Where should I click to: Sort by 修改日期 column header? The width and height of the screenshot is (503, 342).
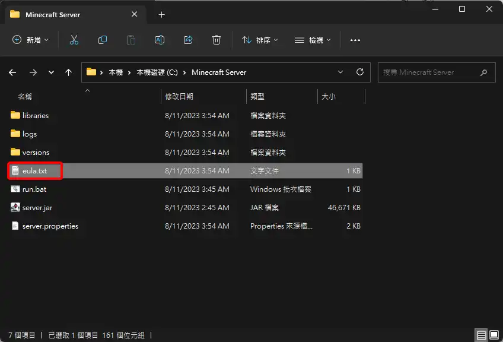point(179,96)
